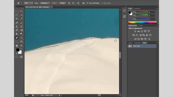Switch to the Layers tab
Viewport: 173px width, 97px height.
pos(130,43)
